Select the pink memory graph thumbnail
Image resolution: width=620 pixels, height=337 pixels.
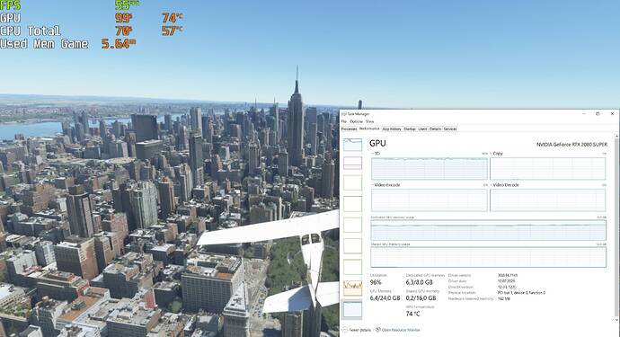pos(352,163)
